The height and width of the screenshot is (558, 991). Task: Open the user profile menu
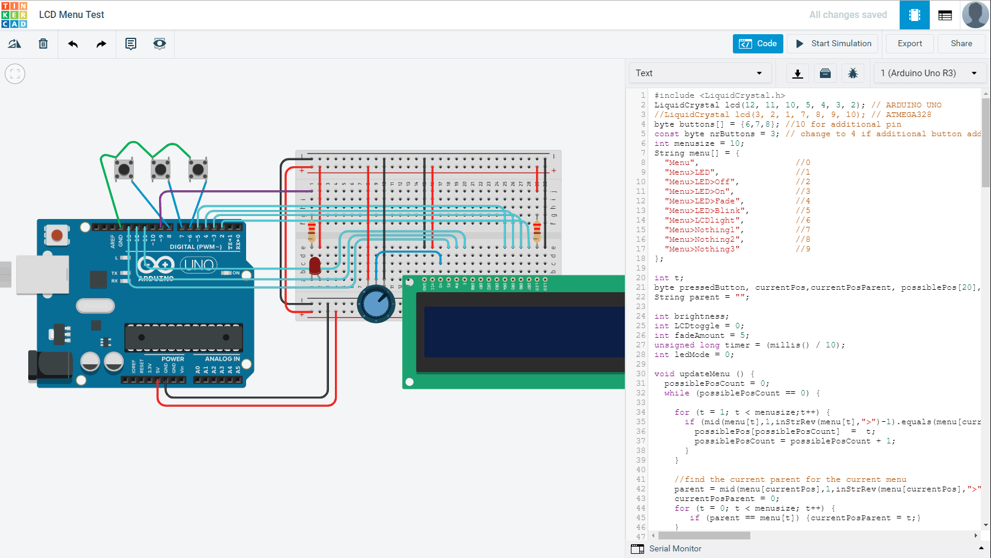click(x=975, y=14)
